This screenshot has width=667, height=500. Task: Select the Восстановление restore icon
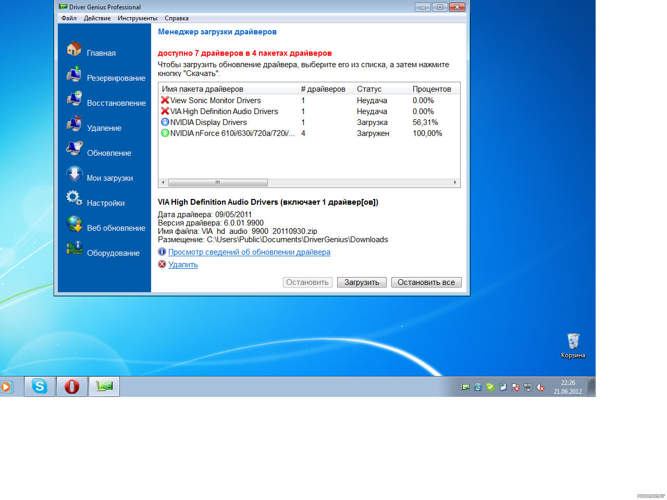click(x=74, y=99)
